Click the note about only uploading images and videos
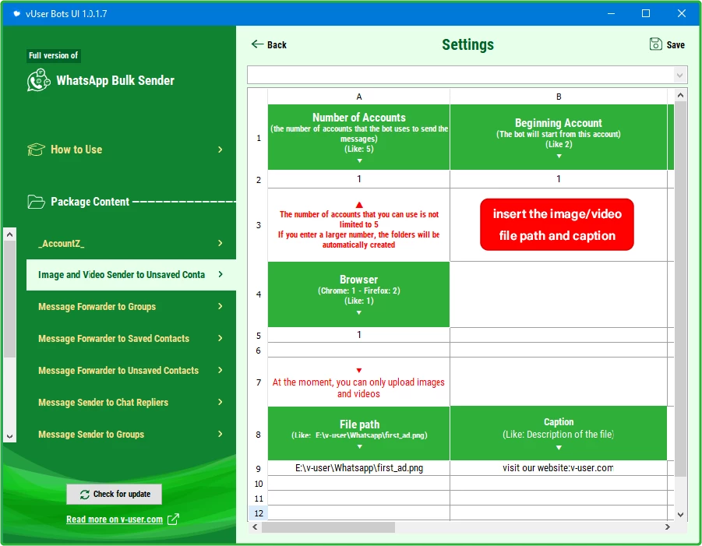 tap(358, 382)
